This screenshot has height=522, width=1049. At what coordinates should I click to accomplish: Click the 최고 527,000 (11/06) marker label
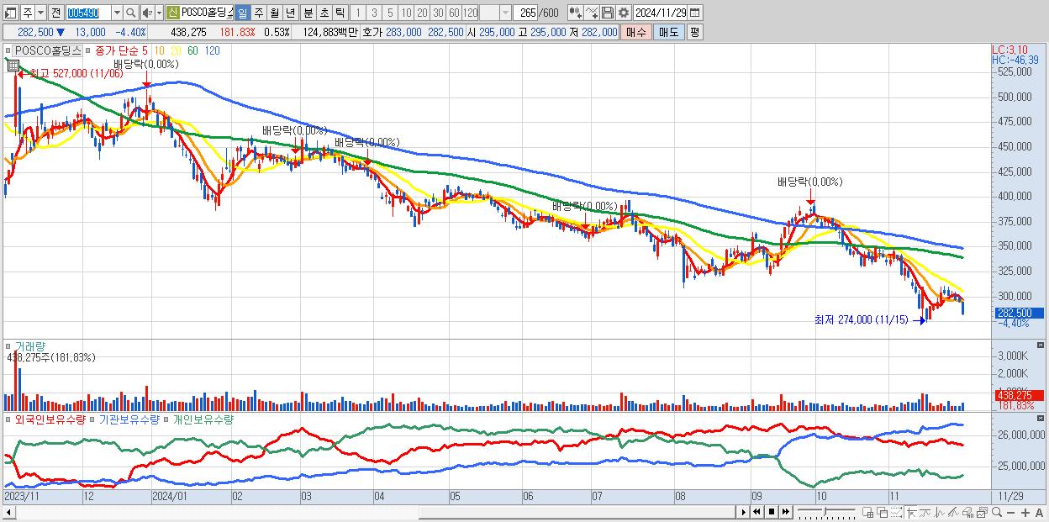(76, 73)
